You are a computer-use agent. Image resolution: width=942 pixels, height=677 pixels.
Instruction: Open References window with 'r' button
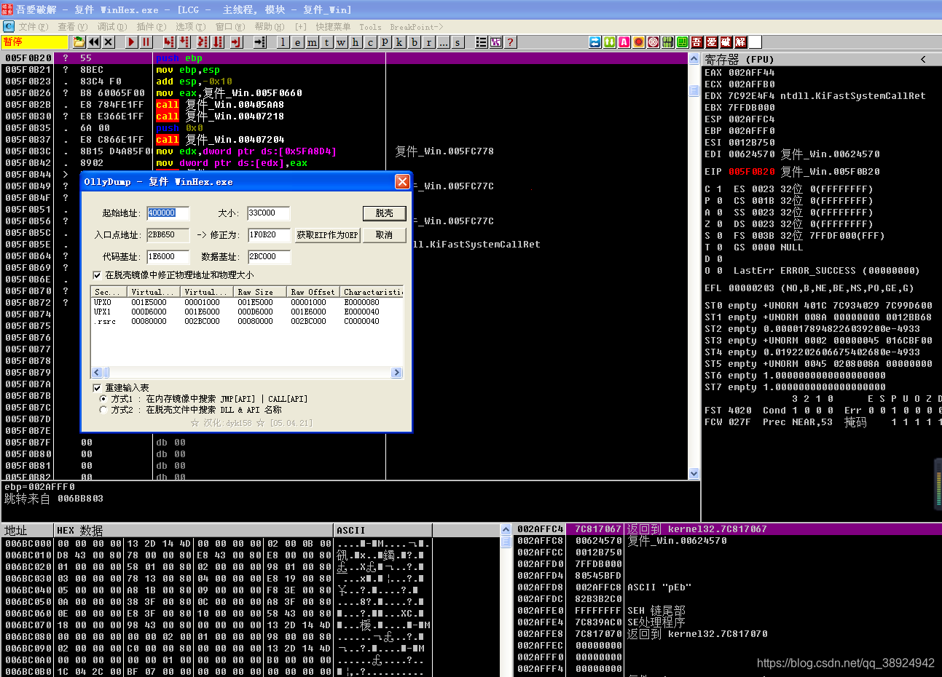(428, 42)
